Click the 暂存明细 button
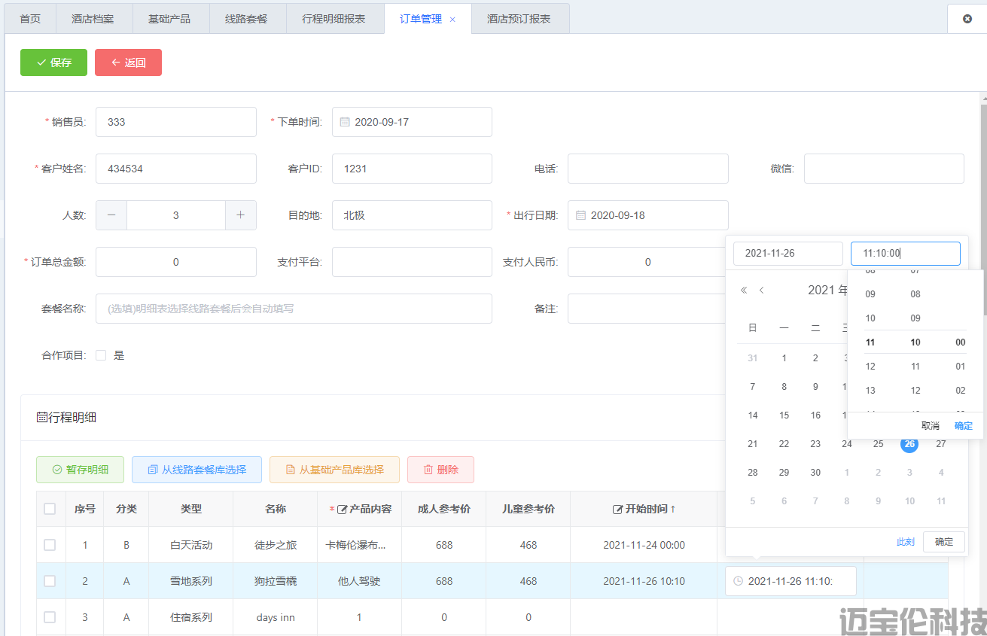This screenshot has height=636, width=987. click(80, 470)
